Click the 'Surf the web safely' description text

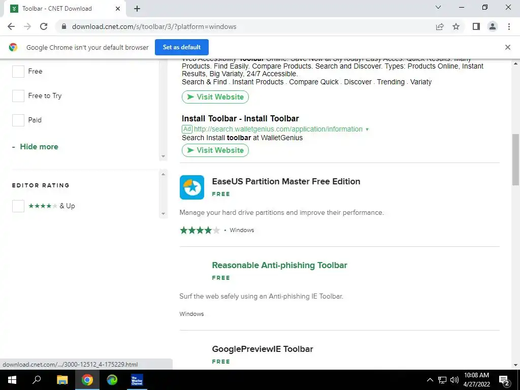(x=262, y=296)
